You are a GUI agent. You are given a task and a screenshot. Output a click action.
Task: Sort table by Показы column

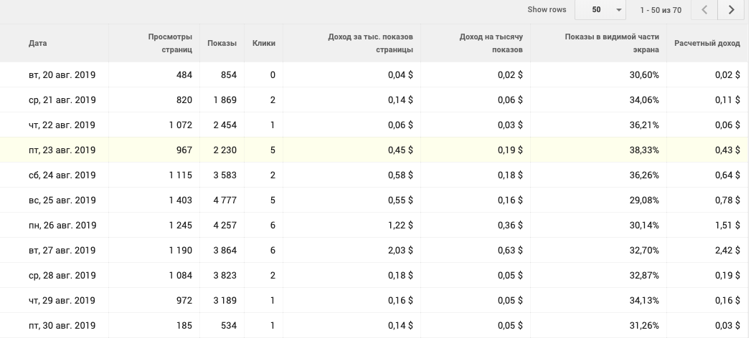tap(222, 43)
